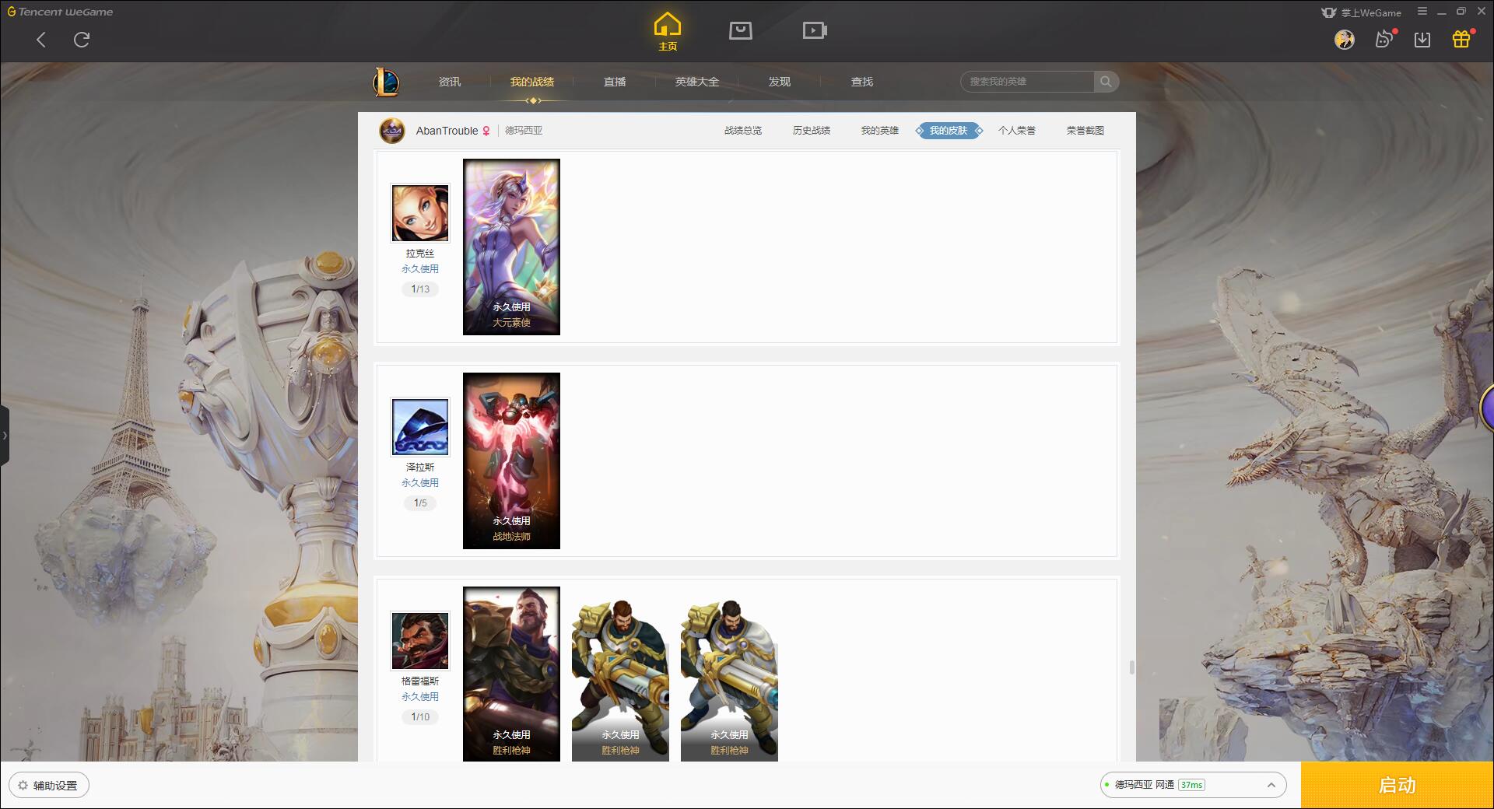1494x809 pixels.
Task: Click the female gender icon by username
Action: [x=486, y=131]
